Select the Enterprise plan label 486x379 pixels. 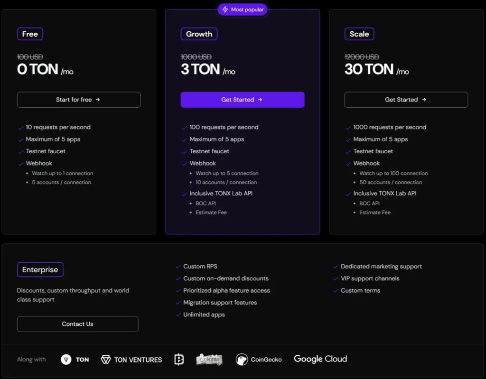coord(40,270)
